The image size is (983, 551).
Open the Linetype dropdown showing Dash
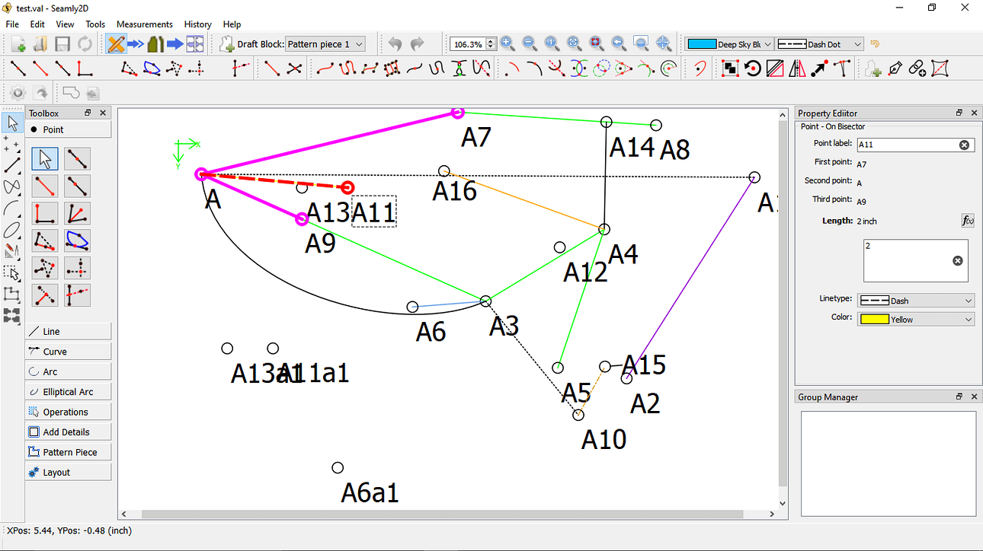click(915, 300)
